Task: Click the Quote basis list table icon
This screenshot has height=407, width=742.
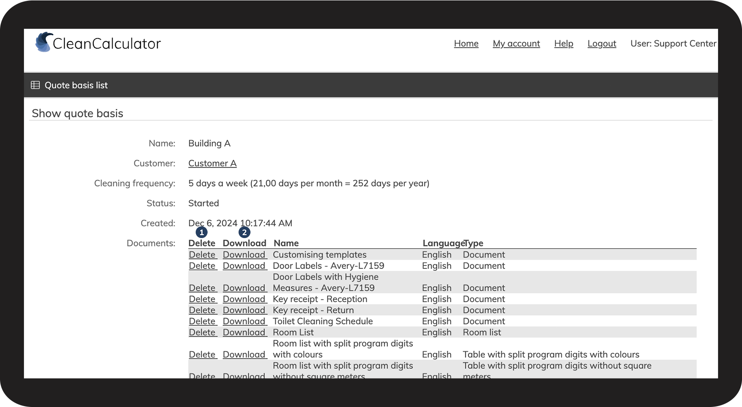Action: [36, 85]
